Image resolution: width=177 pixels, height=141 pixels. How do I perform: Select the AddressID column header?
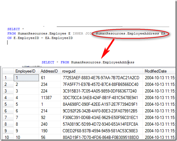(x=50, y=71)
